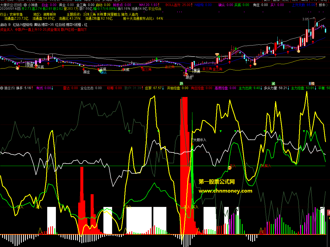Select the 有庄控盘: 0.00 indicator
The image size is (330, 247).
click(x=202, y=88)
